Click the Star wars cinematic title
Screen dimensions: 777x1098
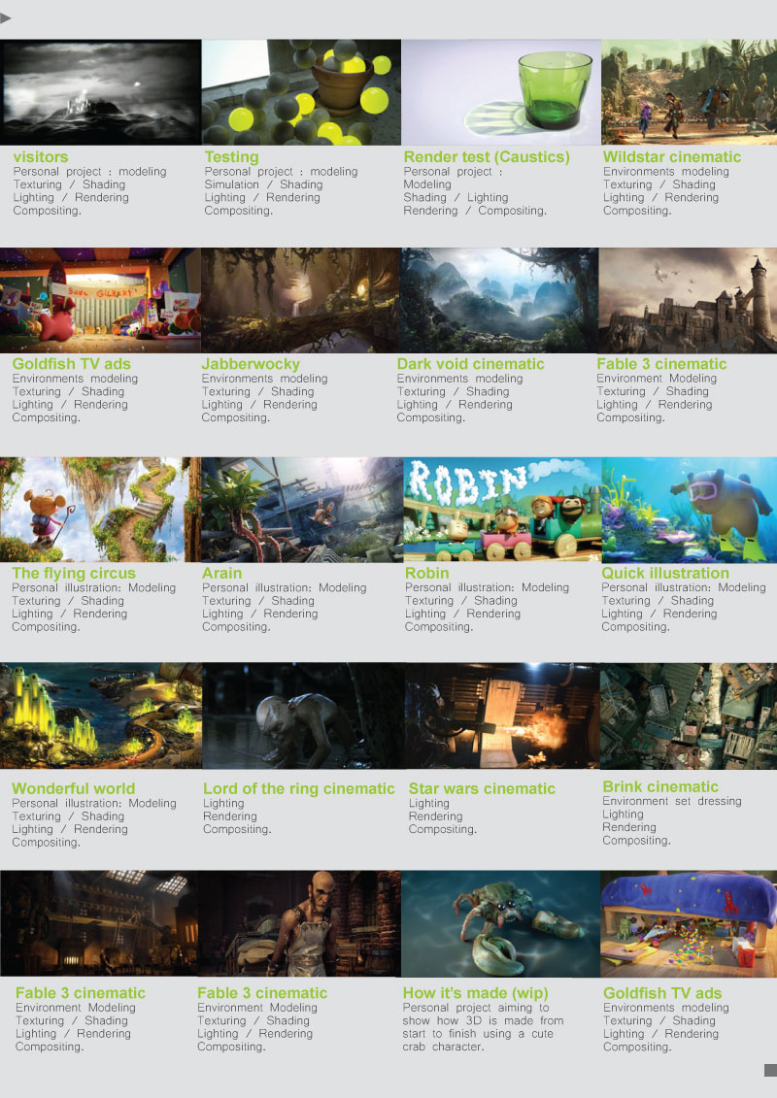click(482, 788)
